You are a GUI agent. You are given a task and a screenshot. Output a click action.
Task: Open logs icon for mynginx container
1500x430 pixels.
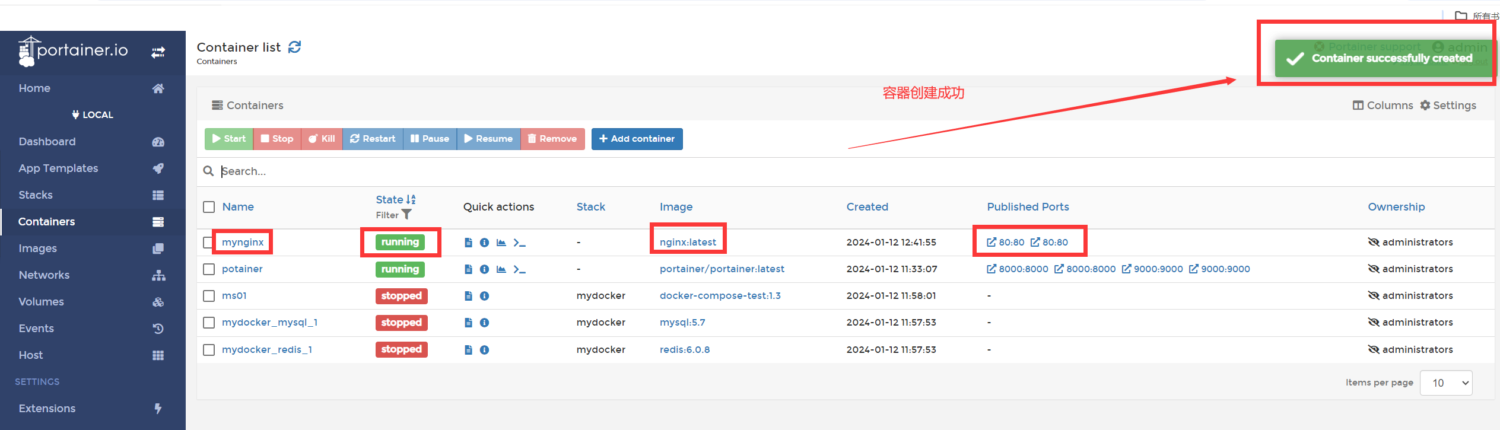(x=468, y=243)
